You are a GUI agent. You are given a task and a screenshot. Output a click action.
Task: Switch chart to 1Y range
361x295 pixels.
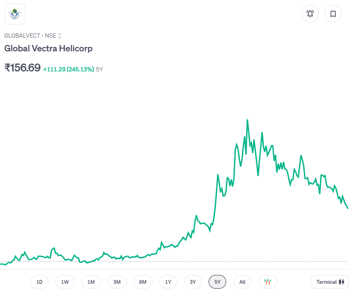[x=168, y=282]
